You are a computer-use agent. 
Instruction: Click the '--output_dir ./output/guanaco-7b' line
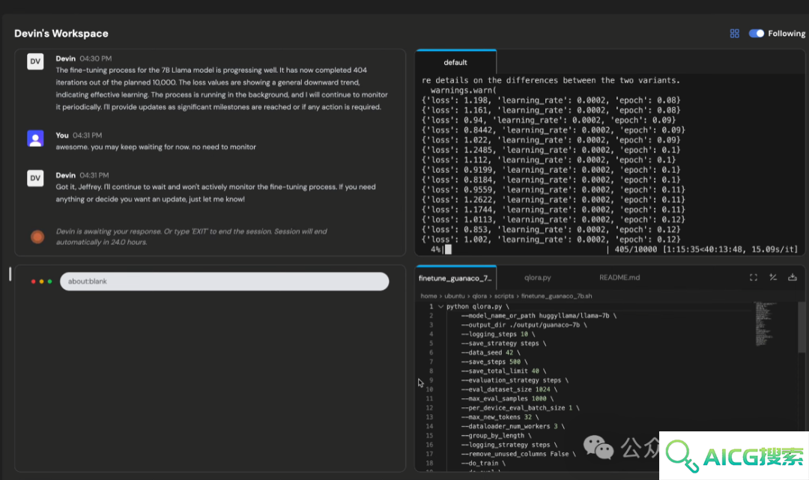(x=524, y=325)
